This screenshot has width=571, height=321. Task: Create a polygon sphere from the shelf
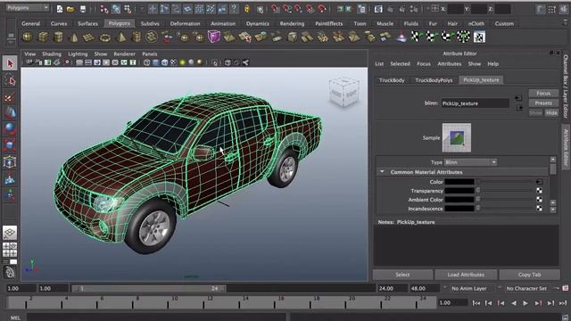click(28, 37)
